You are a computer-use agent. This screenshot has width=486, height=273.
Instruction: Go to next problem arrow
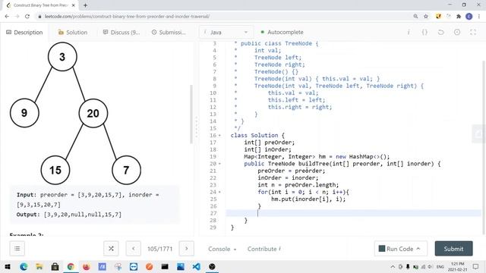click(x=187, y=249)
